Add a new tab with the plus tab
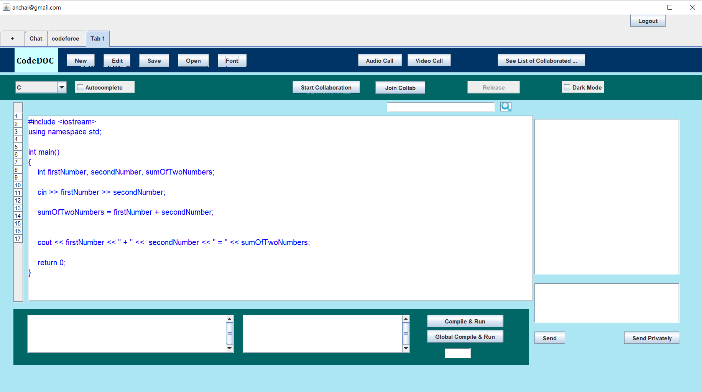 point(13,39)
